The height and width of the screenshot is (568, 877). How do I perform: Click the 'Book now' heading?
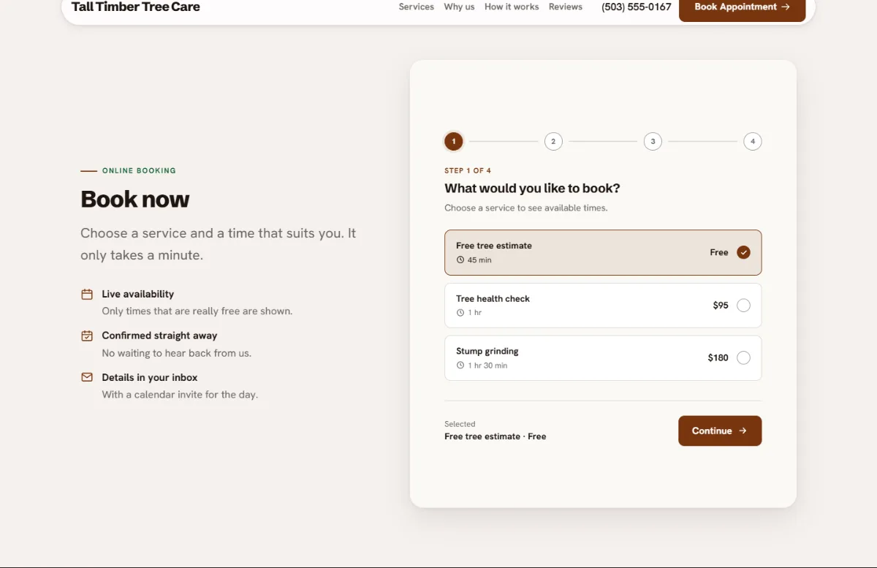(x=135, y=200)
